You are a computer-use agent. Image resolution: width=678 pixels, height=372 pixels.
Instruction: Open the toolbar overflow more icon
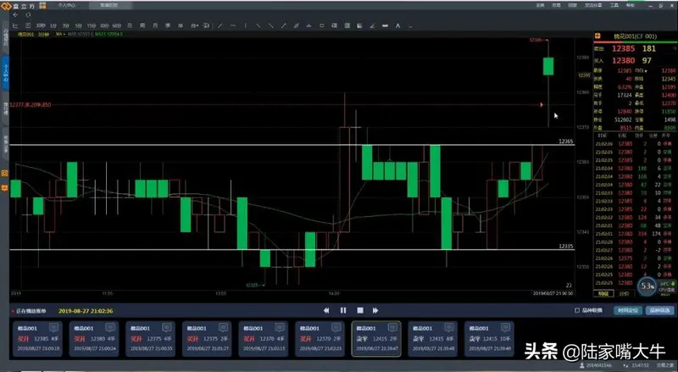(x=410, y=26)
